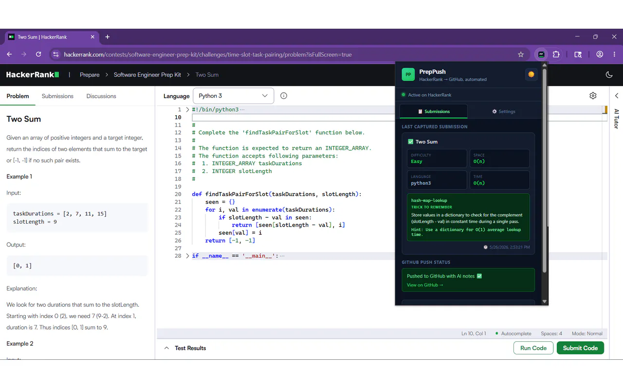Bookmark this page with the star icon
Screen dimensions: 623x389
pyautogui.click(x=521, y=54)
